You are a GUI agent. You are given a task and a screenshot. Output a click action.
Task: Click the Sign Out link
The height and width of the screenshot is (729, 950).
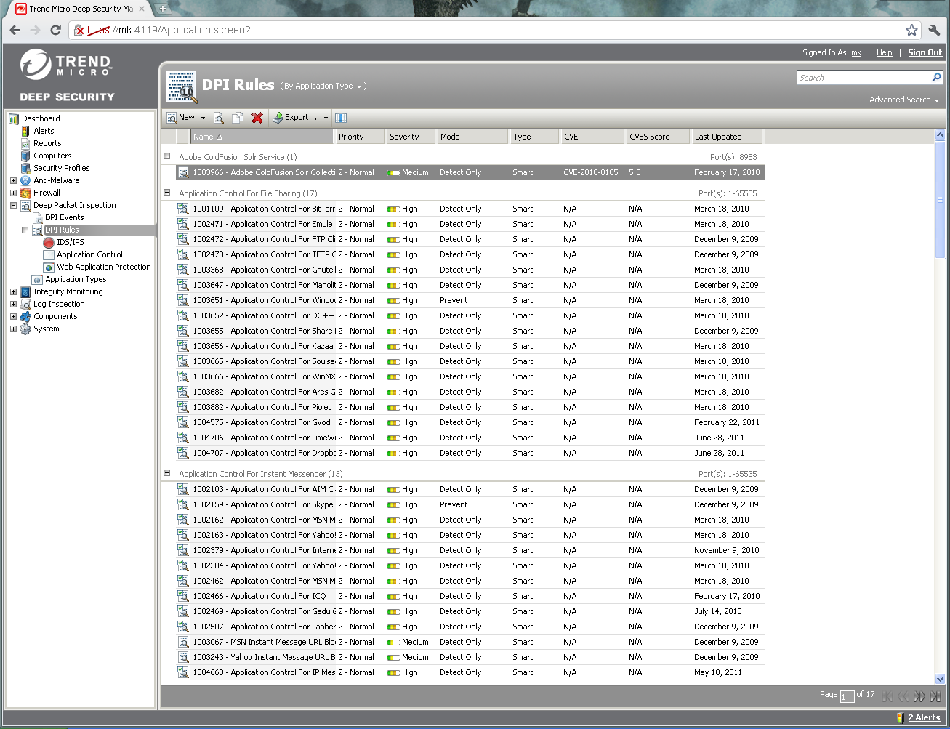(925, 52)
